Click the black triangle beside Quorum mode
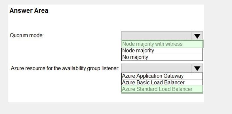The width and height of the screenshot is (232, 114). (197, 36)
